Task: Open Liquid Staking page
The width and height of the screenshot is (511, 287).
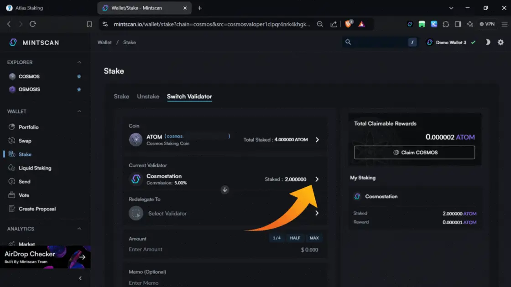Action: pyautogui.click(x=35, y=168)
